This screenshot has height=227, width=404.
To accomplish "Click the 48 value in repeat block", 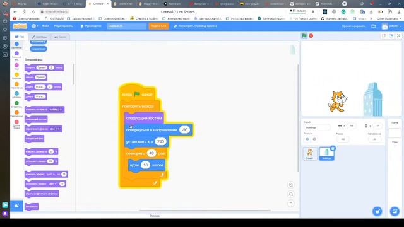I will 151,153.
